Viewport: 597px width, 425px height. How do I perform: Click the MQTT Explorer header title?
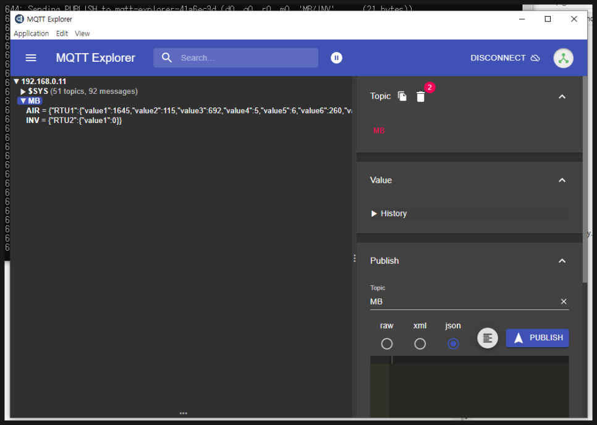pos(96,58)
